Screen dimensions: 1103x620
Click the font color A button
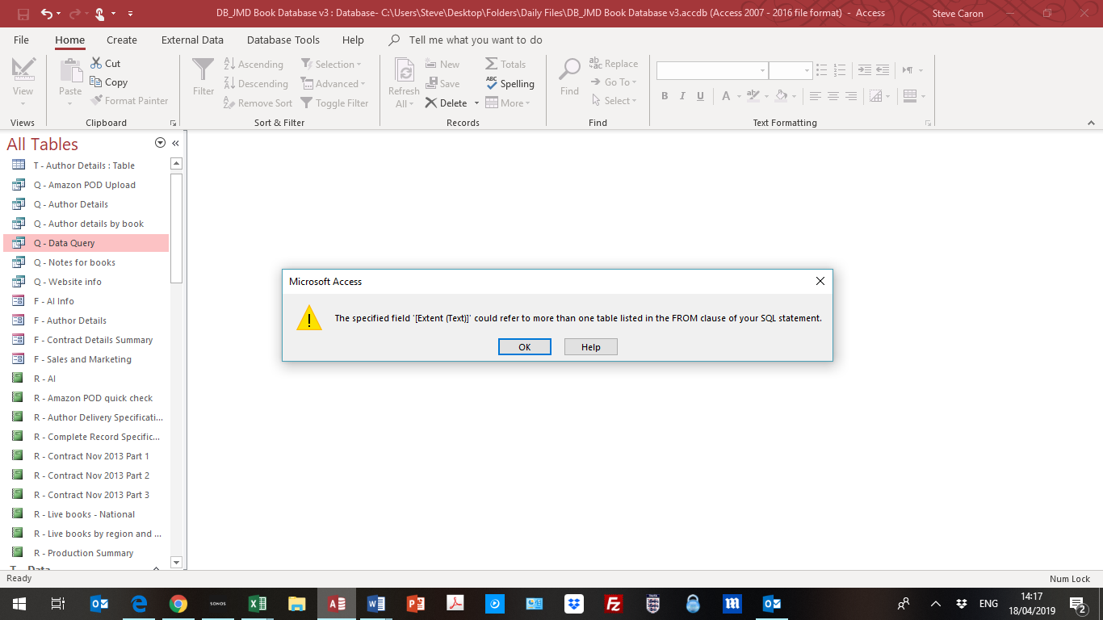coord(726,96)
